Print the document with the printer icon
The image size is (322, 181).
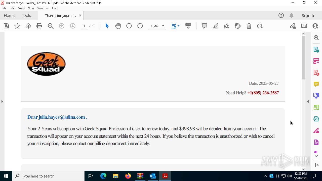[39, 26]
